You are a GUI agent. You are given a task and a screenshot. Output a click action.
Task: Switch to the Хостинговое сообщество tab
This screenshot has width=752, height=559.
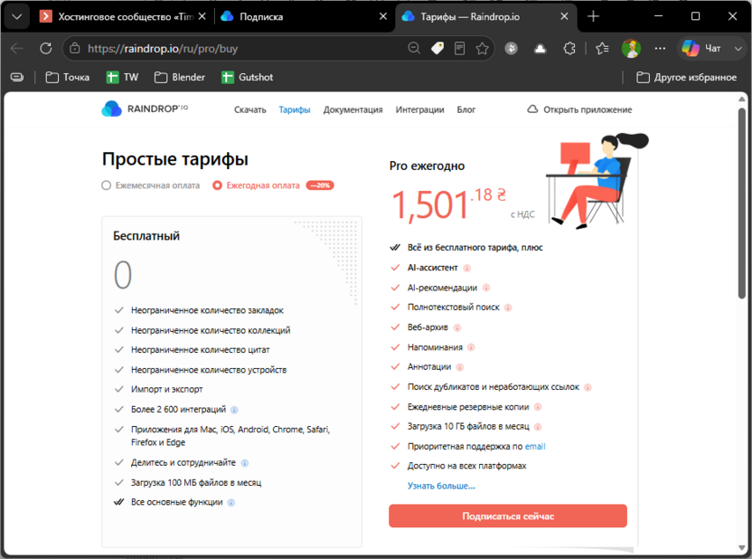122,17
